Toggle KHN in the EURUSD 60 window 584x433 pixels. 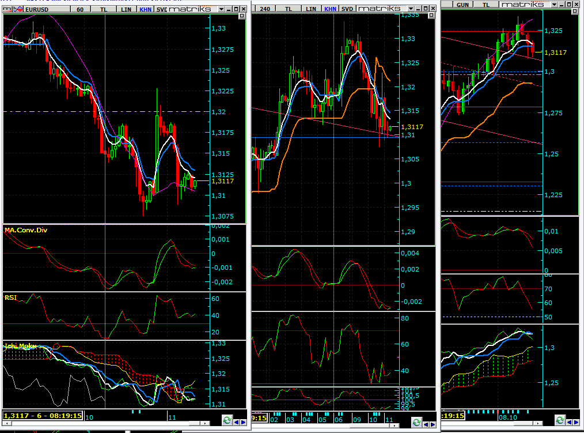146,9
